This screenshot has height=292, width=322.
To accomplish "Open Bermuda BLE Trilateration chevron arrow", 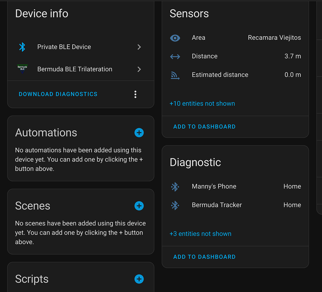I will coord(139,69).
